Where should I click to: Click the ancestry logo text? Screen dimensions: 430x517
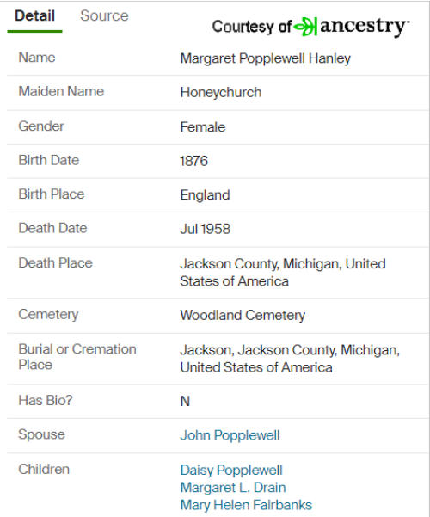(x=365, y=27)
